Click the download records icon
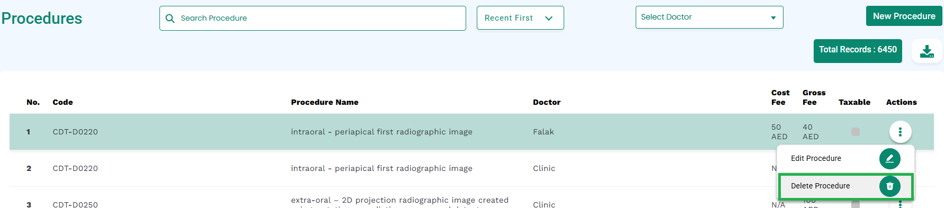Viewport: 944px width, 208px height. click(x=927, y=51)
